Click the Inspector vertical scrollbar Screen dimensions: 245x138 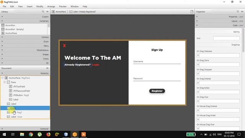tap(243, 40)
